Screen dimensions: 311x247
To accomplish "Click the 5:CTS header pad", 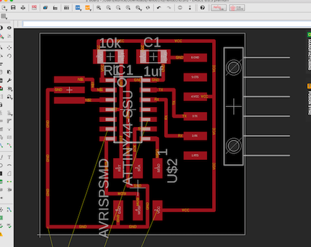I will pos(195,77).
